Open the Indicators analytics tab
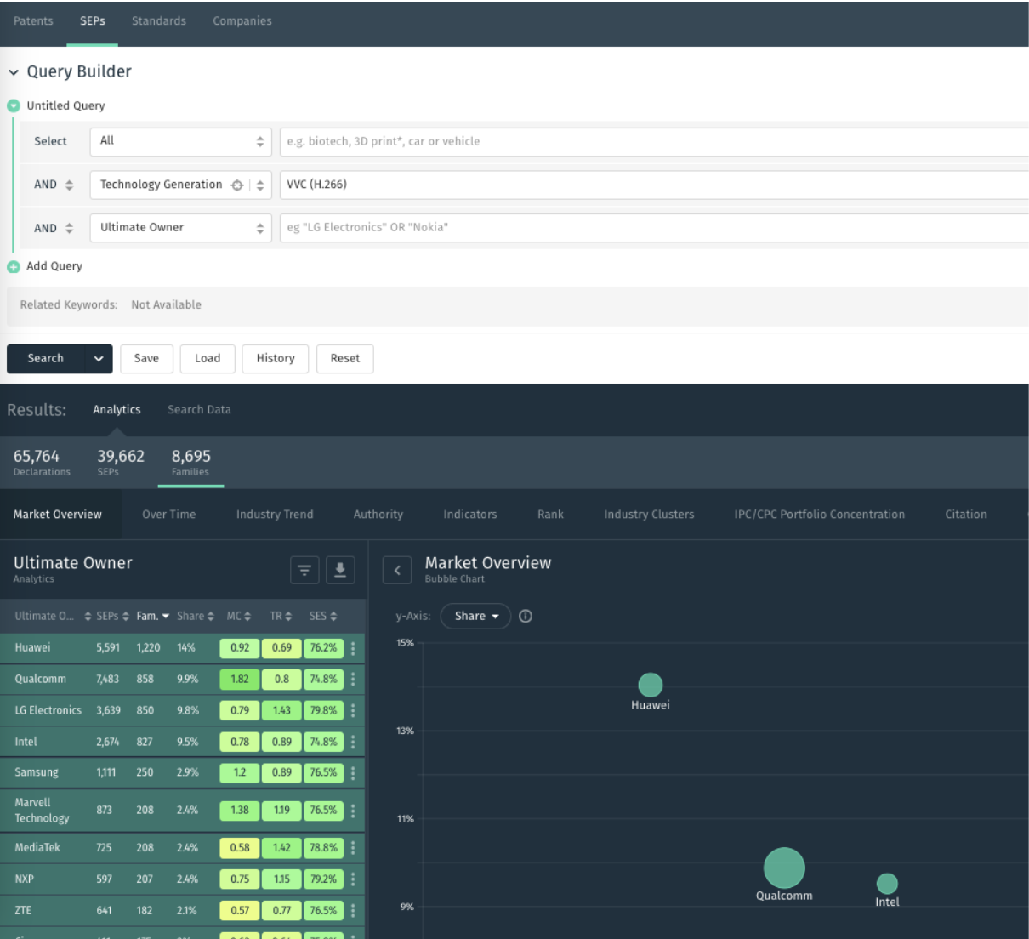This screenshot has width=1029, height=939. (x=470, y=515)
